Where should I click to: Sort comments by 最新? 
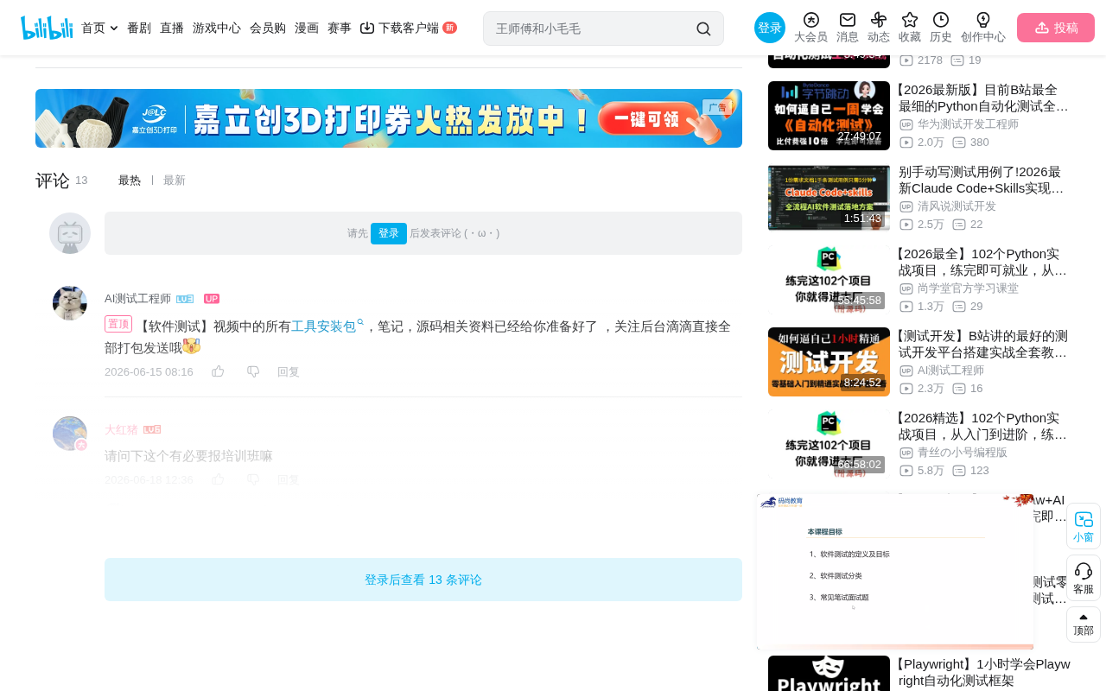175,181
